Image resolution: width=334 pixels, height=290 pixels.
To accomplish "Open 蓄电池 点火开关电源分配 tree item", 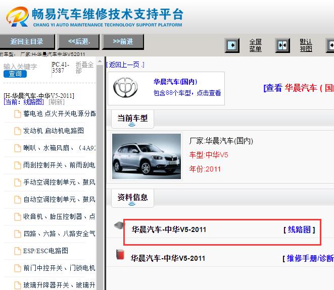I will pos(60,114).
